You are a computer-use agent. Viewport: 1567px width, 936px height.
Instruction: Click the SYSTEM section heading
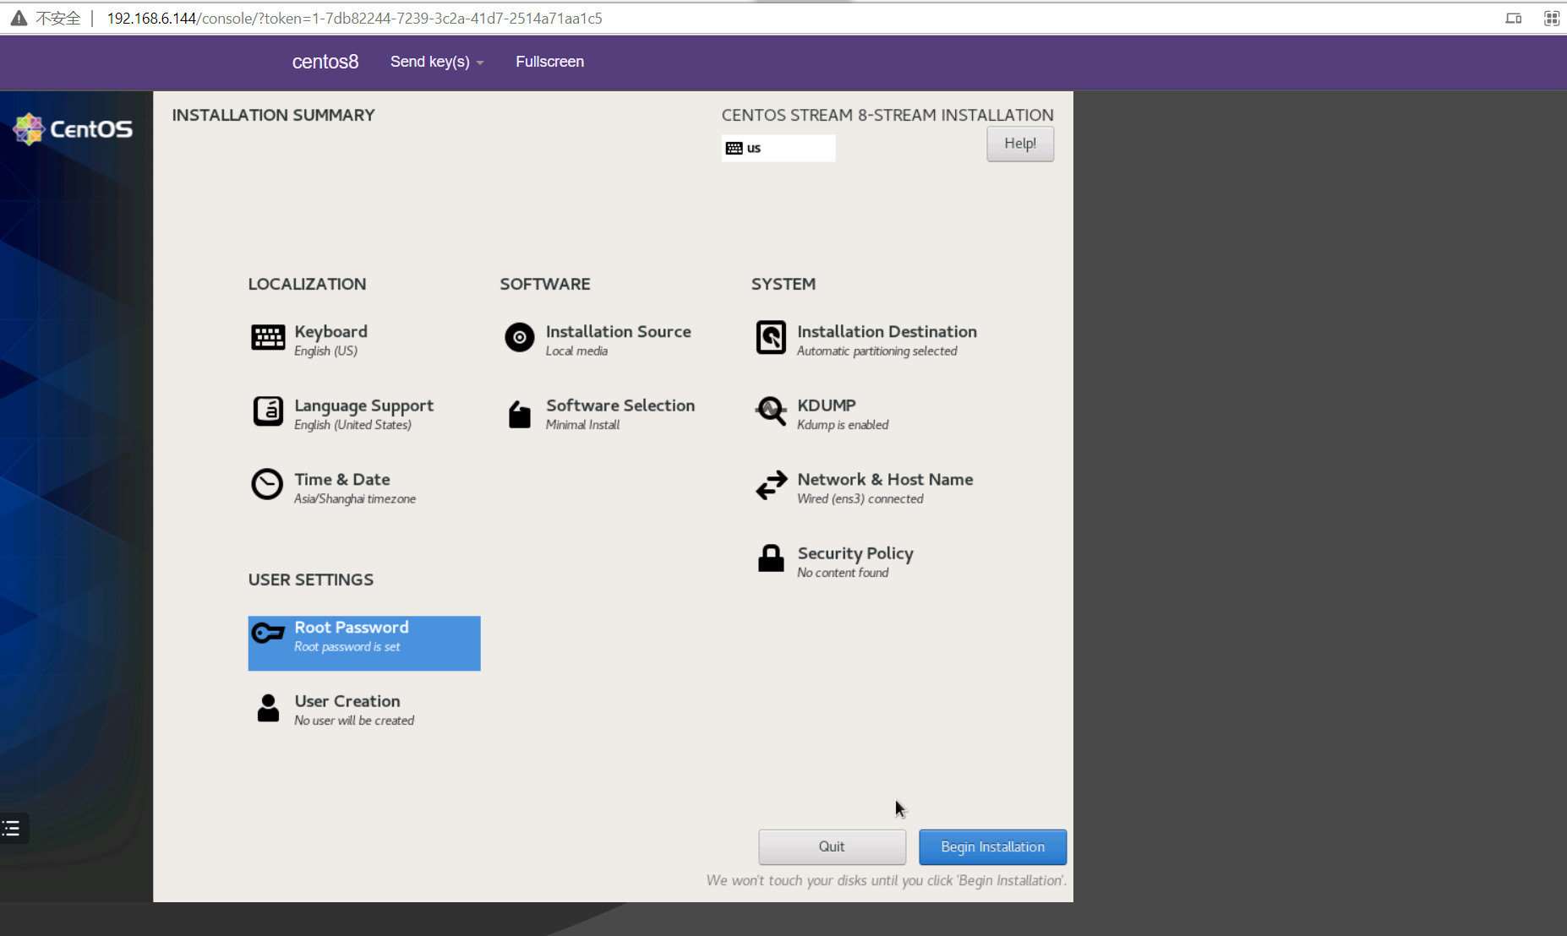[x=783, y=284]
